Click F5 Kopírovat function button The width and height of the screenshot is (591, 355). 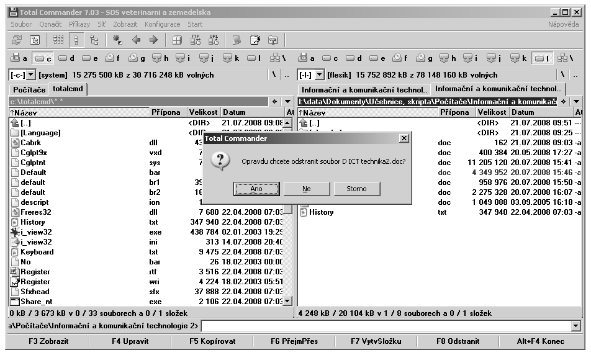coord(212,341)
